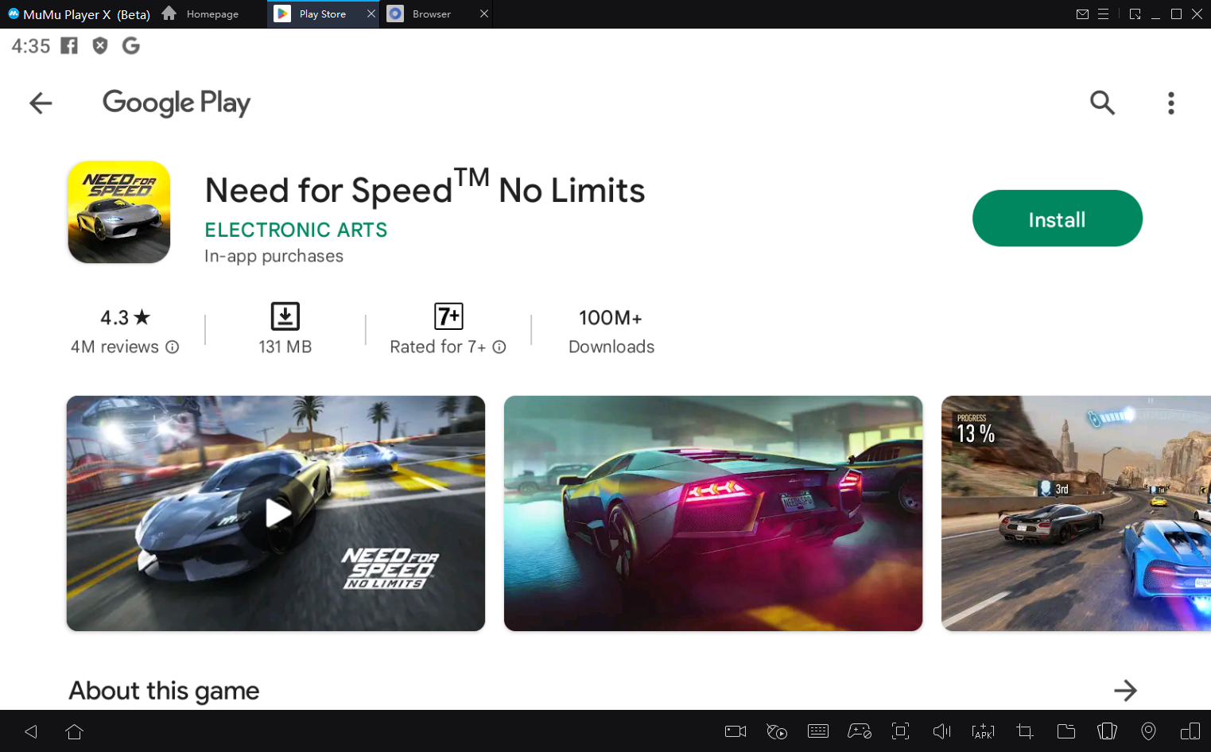Viewport: 1211px width, 752px height.
Task: Show info for Rated for 7+ content
Action: pos(499,347)
